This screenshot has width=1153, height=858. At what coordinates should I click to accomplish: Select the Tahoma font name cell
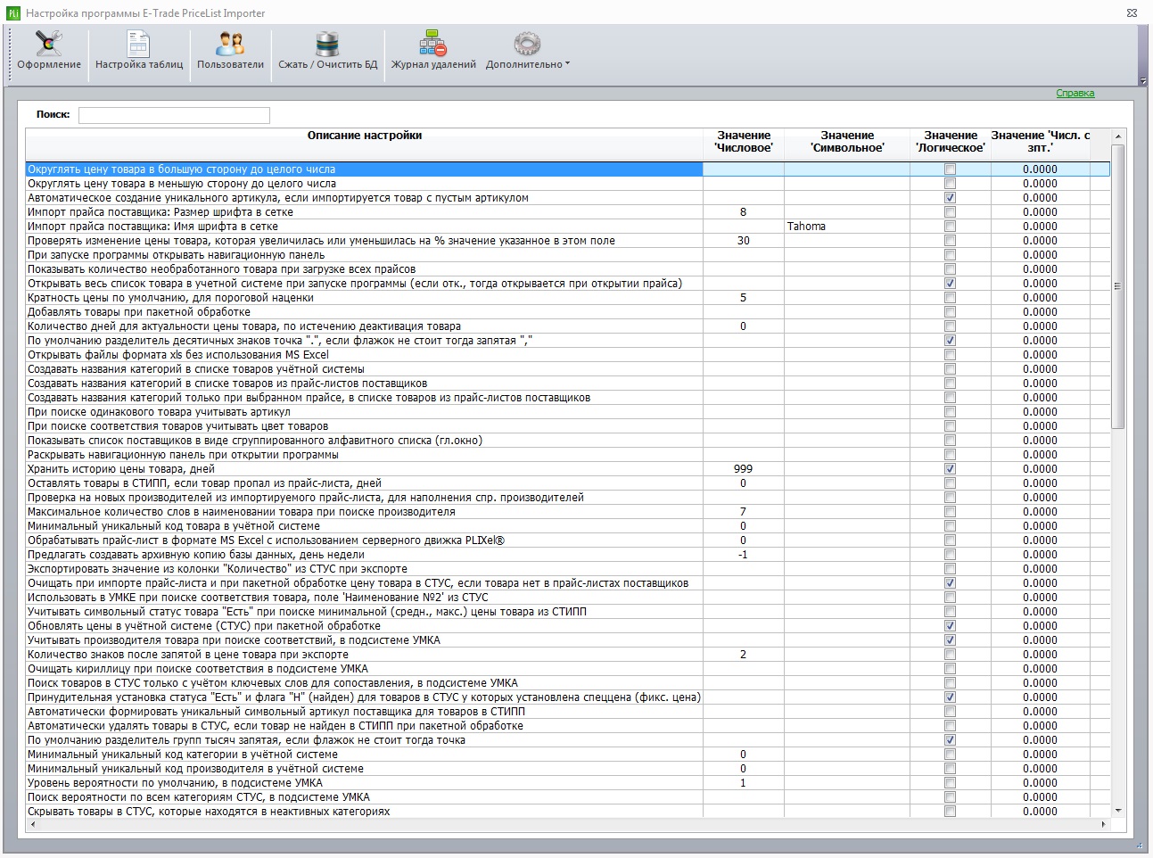pyautogui.click(x=847, y=227)
